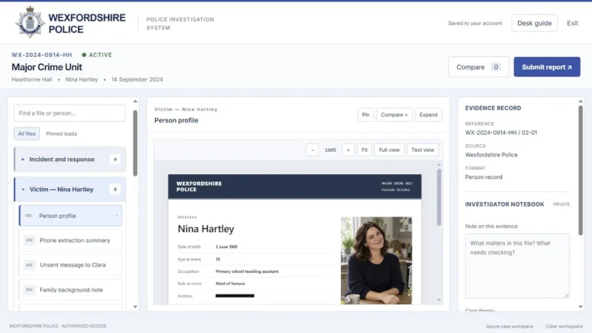This screenshot has height=333, width=592.
Task: Pin the Person profile evidence
Action: click(x=365, y=115)
